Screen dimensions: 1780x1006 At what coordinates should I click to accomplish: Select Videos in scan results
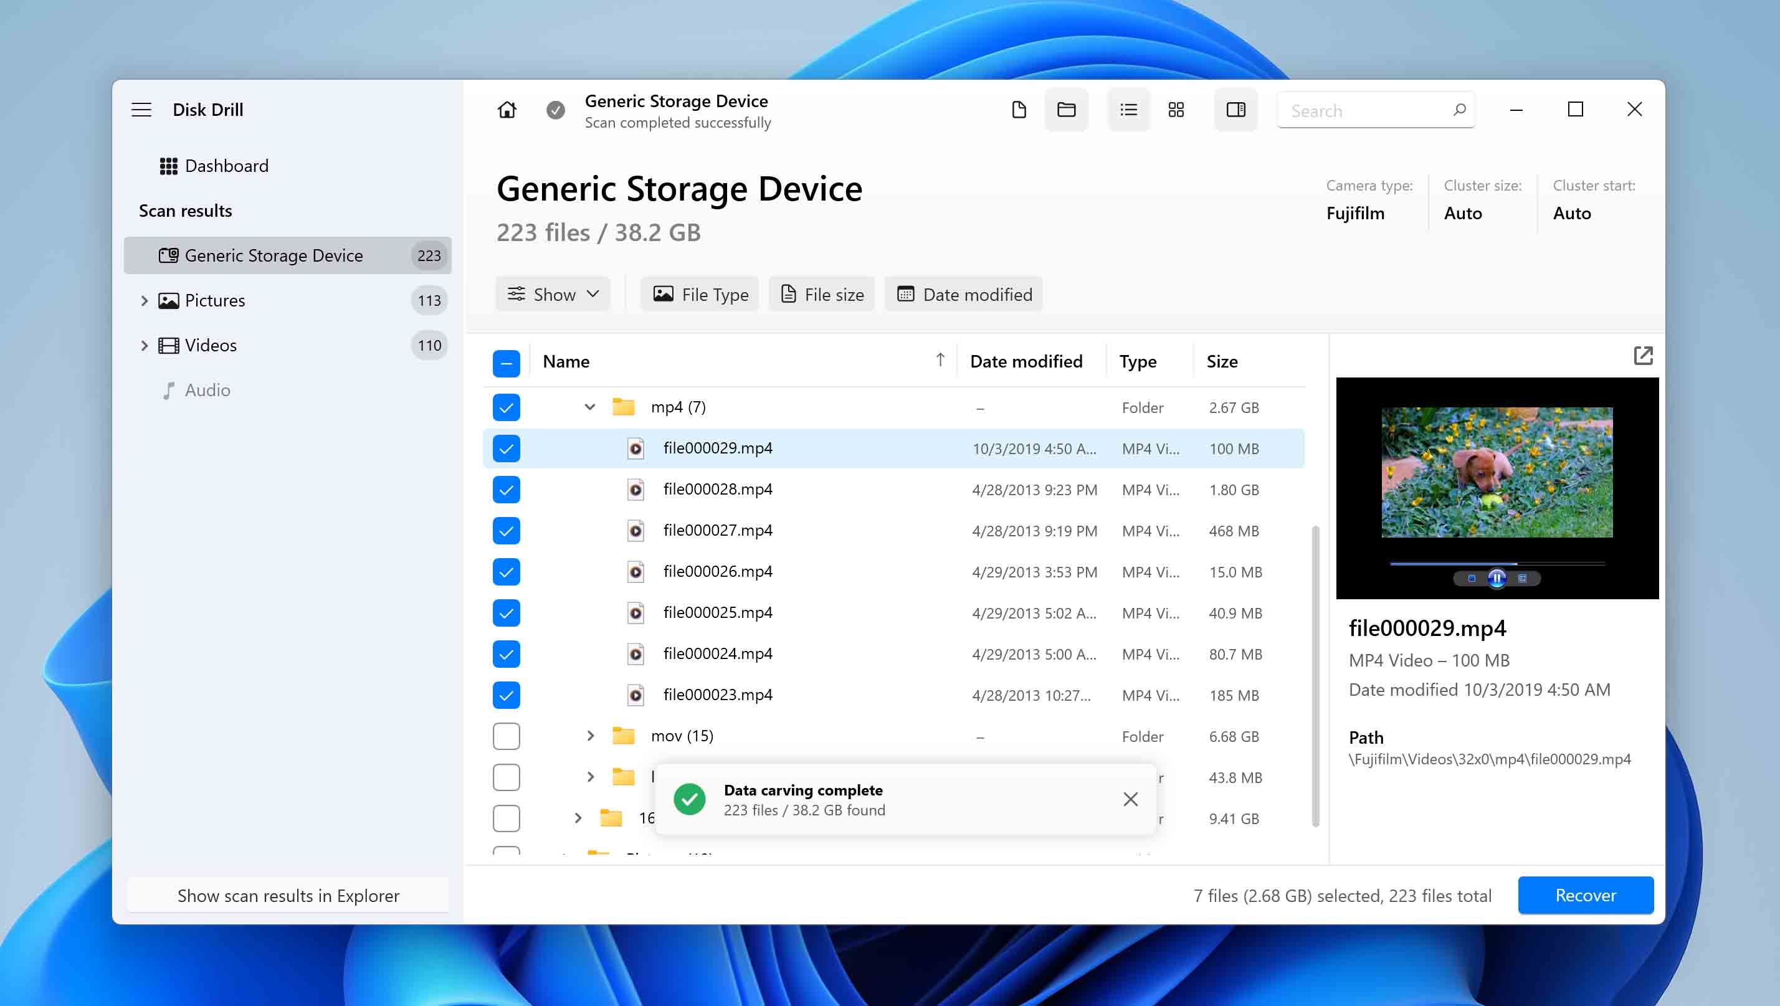click(x=287, y=346)
